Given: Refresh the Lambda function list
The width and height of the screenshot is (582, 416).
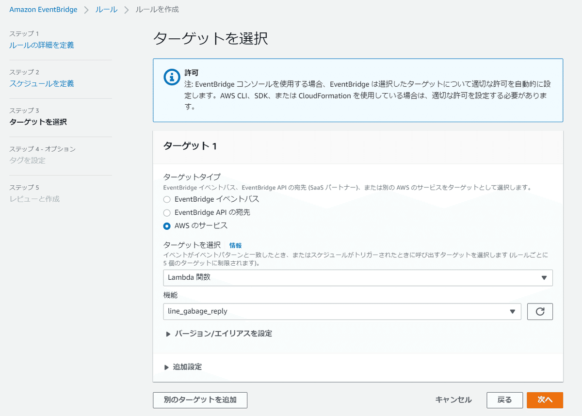Looking at the screenshot, I should pyautogui.click(x=540, y=311).
